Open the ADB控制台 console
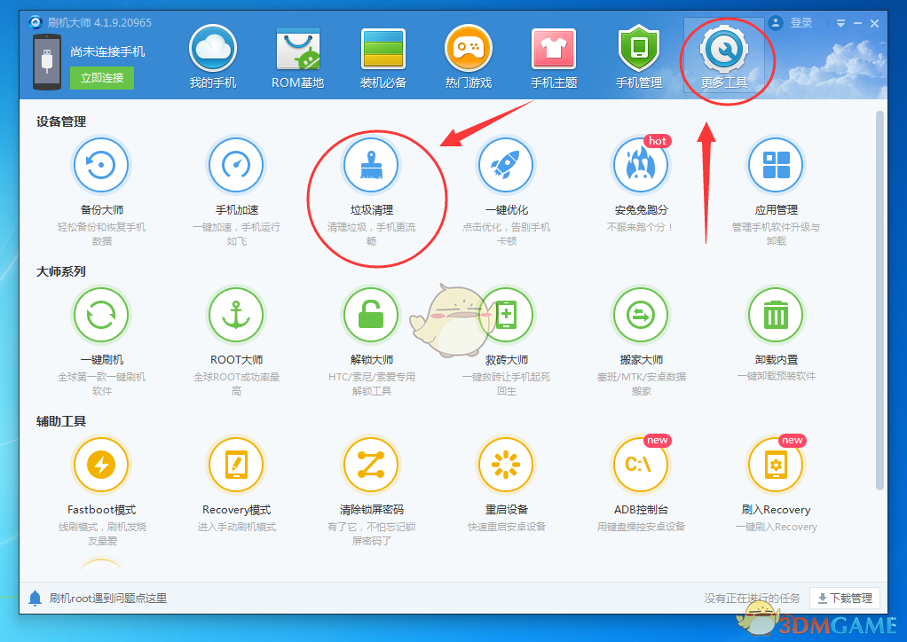The height and width of the screenshot is (642, 907). 641,464
